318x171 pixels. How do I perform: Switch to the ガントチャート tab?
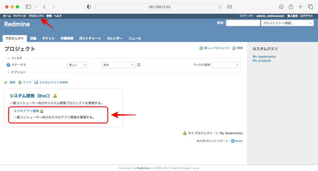90,38
